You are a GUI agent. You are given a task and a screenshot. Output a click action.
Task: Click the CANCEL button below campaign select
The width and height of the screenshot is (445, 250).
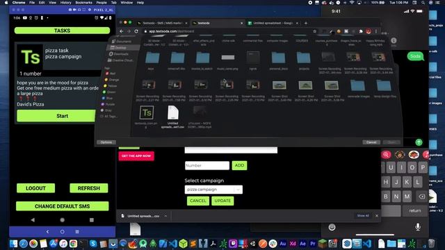pyautogui.click(x=197, y=201)
